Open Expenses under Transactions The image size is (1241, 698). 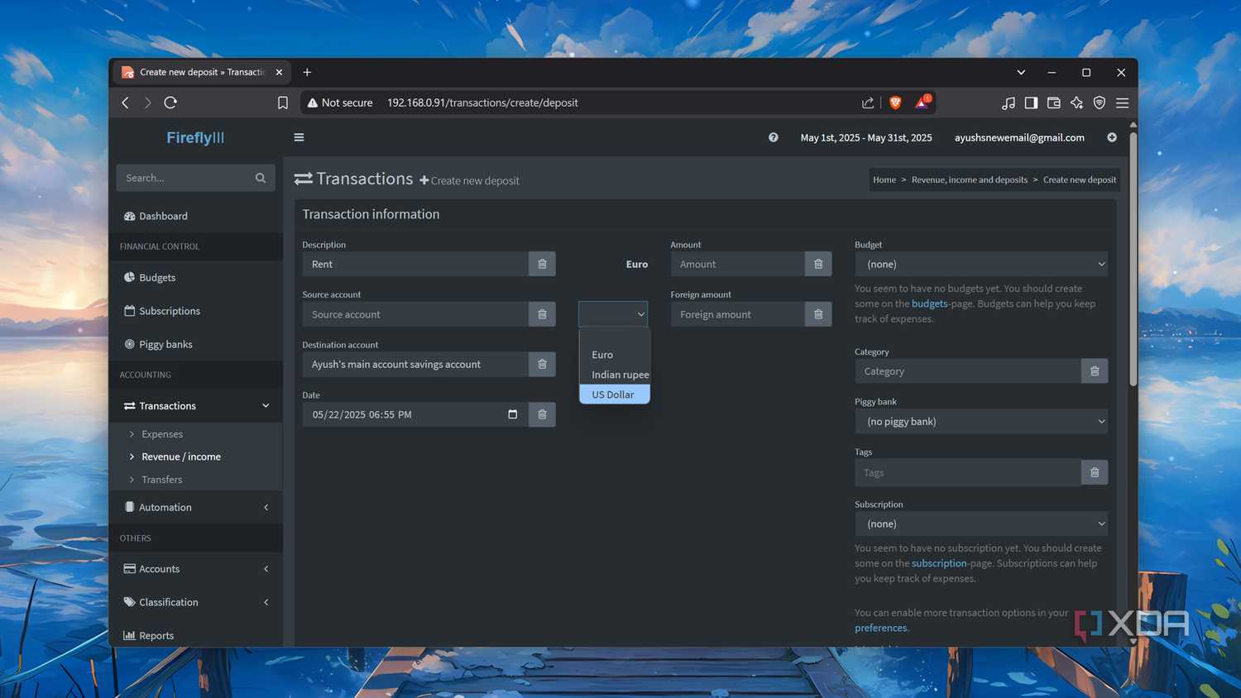point(162,434)
